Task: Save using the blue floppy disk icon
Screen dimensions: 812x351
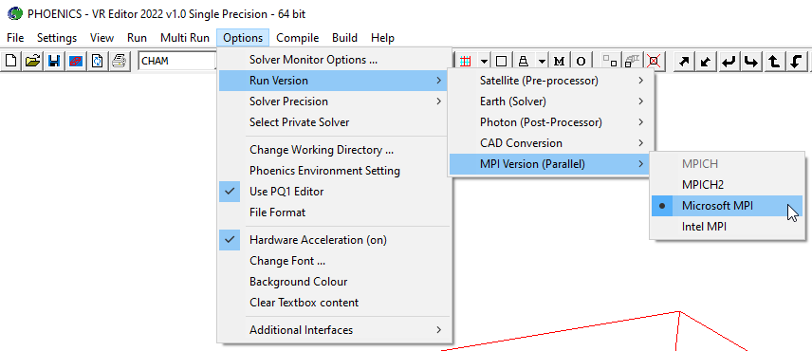Action: 54,61
